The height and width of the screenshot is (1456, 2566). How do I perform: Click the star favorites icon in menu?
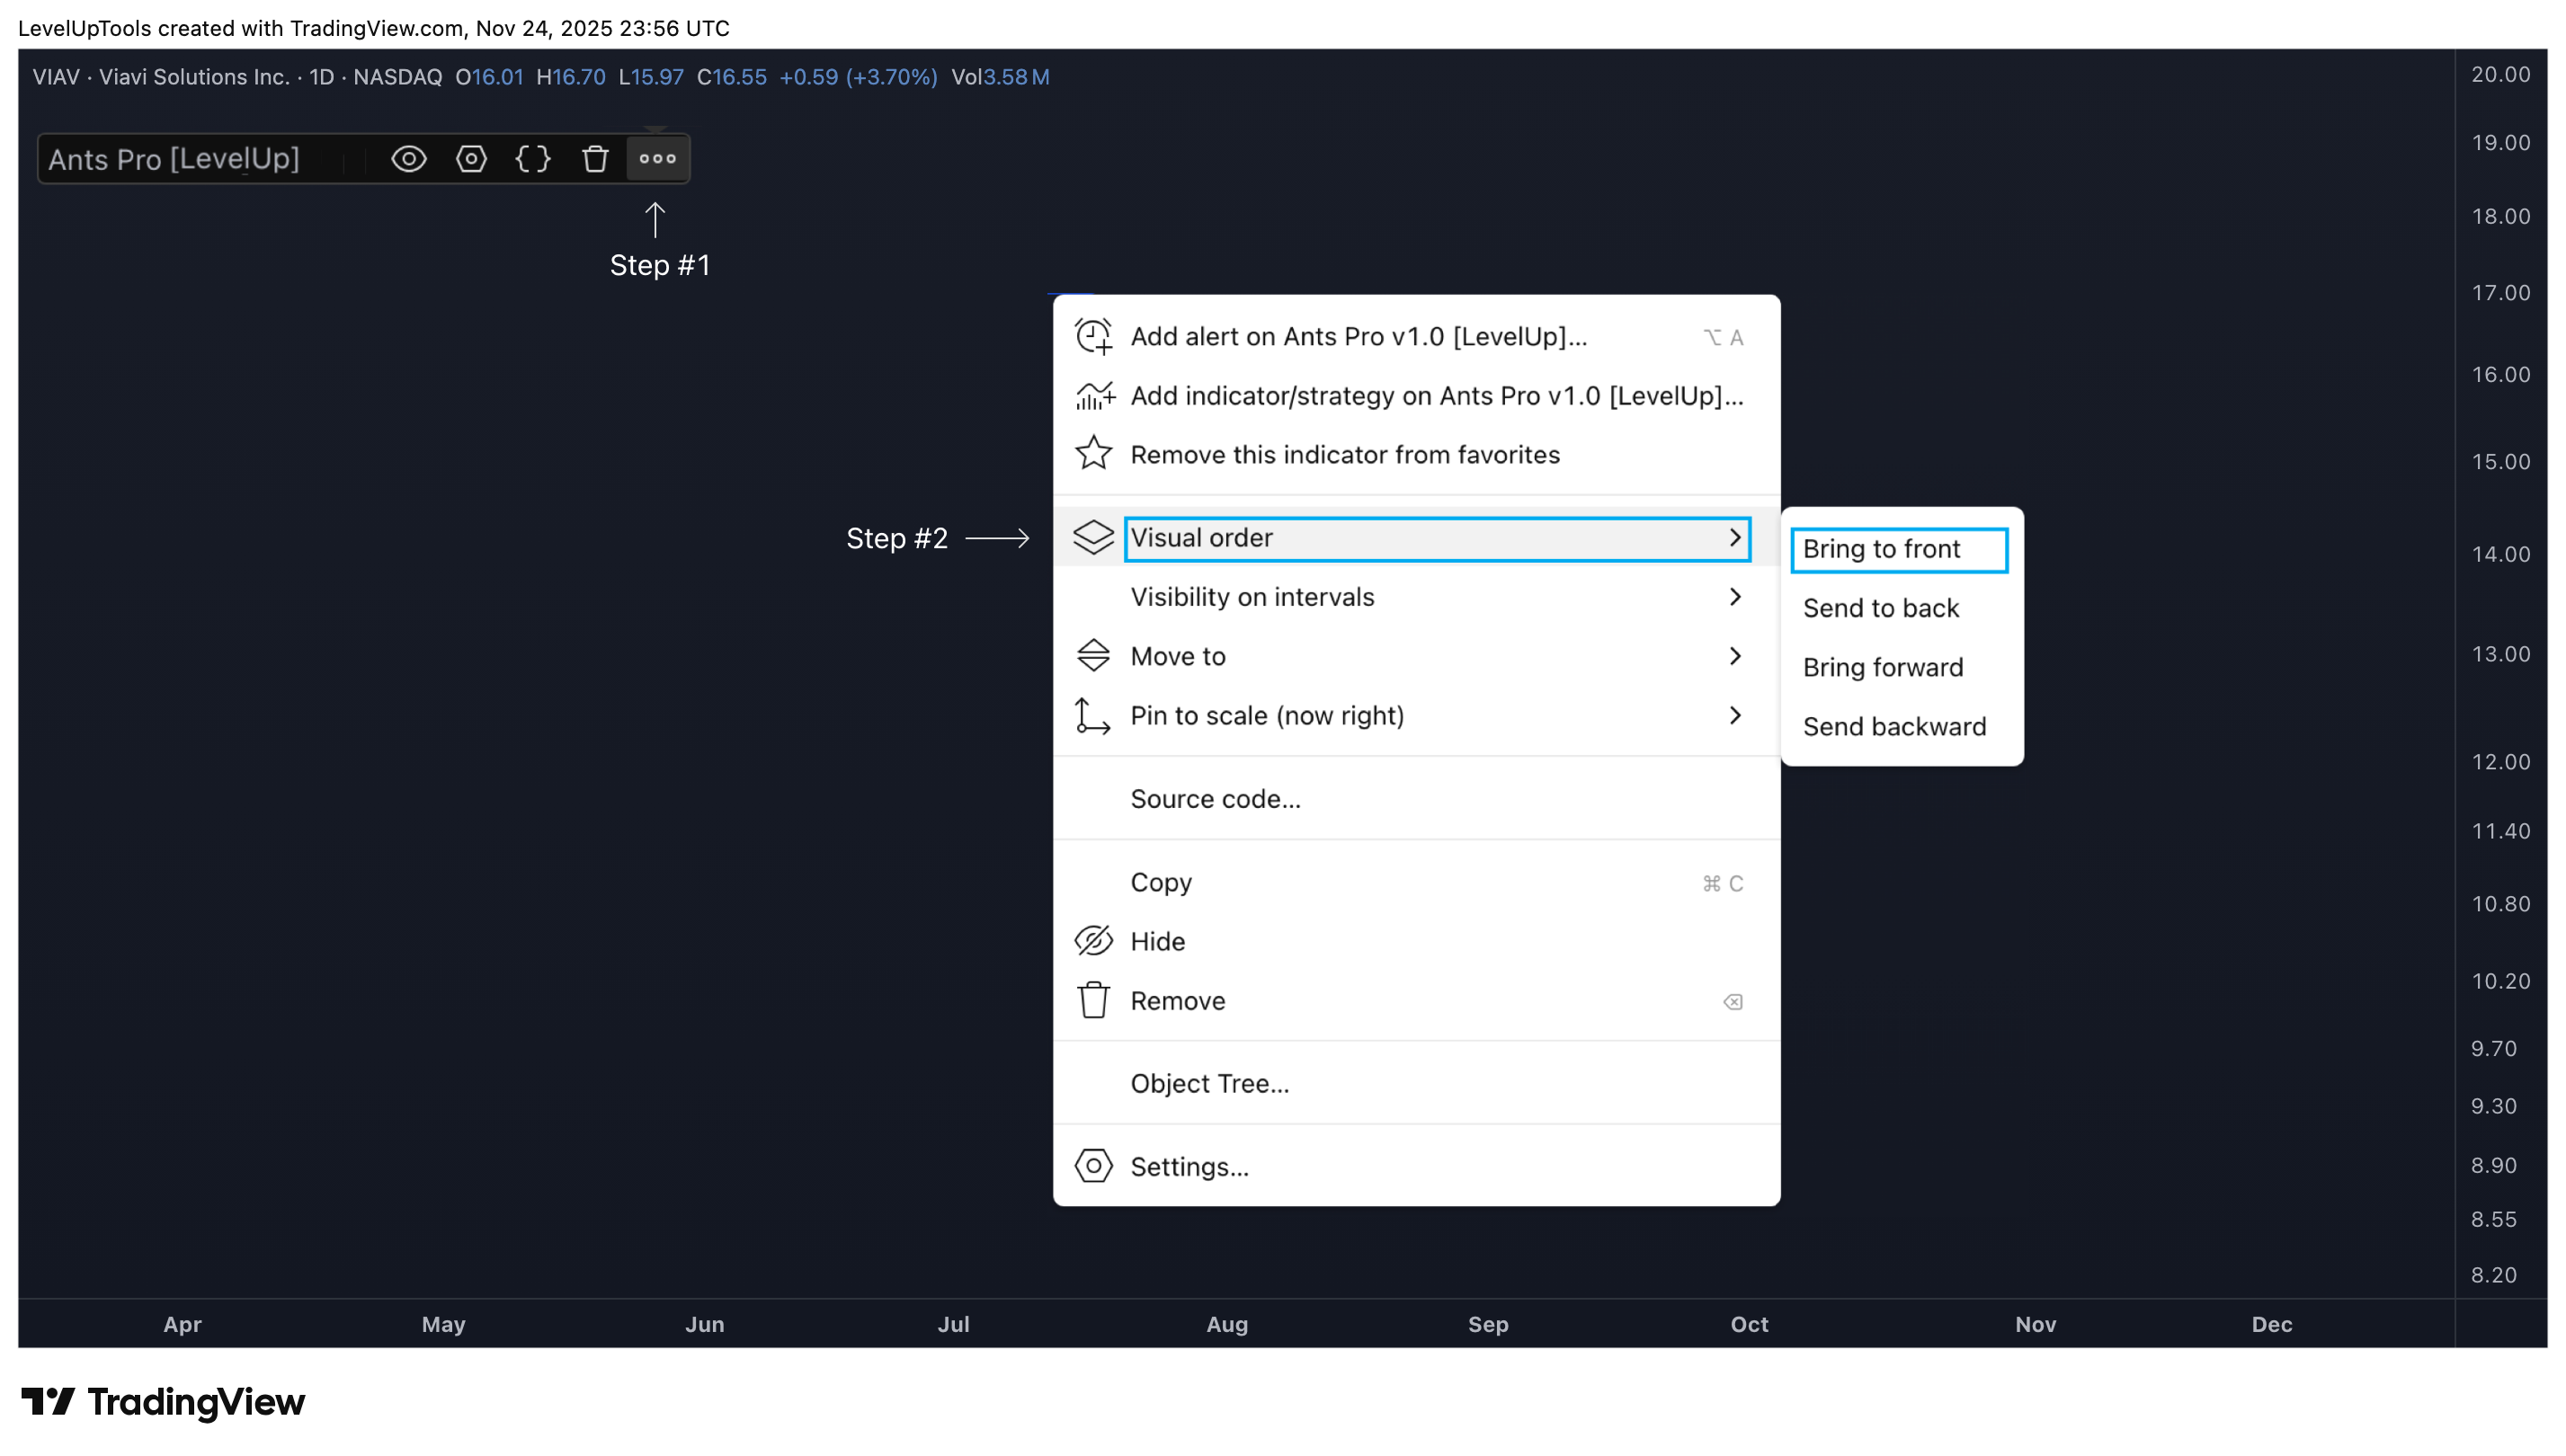(1093, 454)
